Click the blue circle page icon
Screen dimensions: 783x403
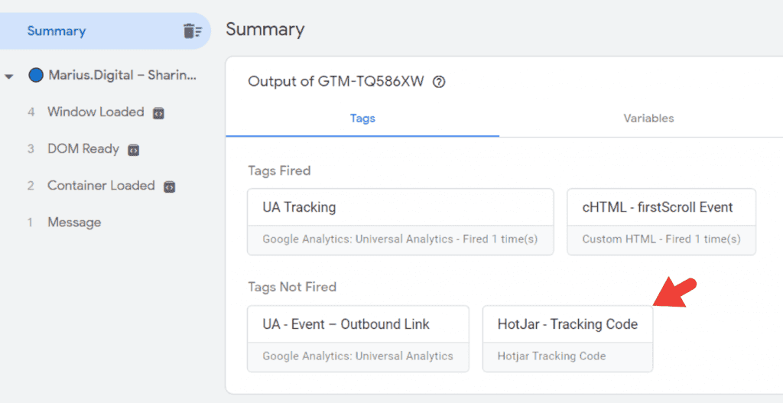(35, 75)
